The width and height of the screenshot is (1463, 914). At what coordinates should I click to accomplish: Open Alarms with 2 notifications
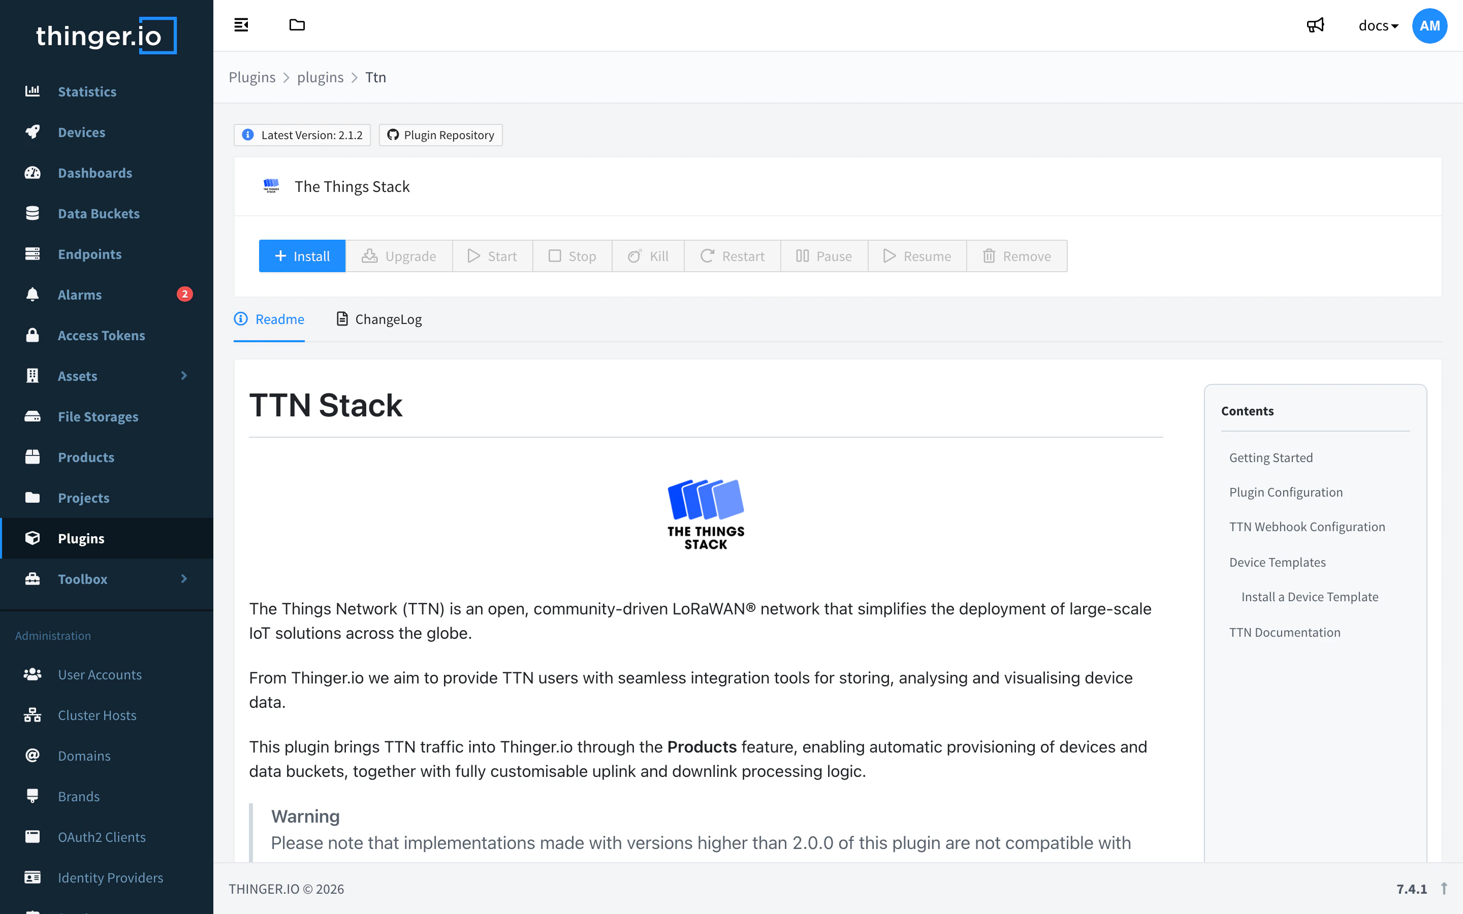pos(106,295)
